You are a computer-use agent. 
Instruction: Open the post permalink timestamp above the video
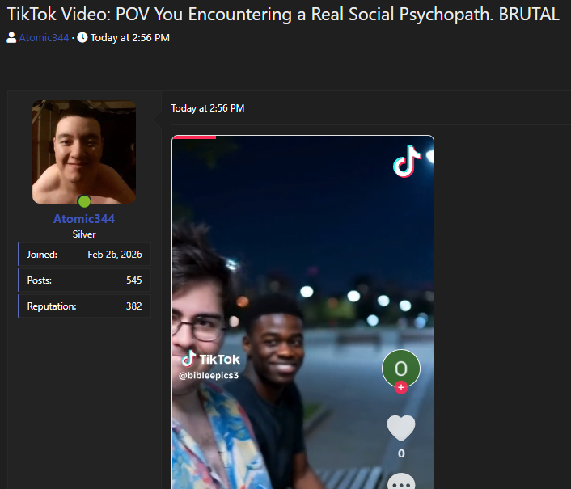tap(207, 108)
